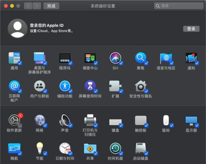Focus the 搜索 search field
Viewport: 206px width, 164px height.
[179, 6]
